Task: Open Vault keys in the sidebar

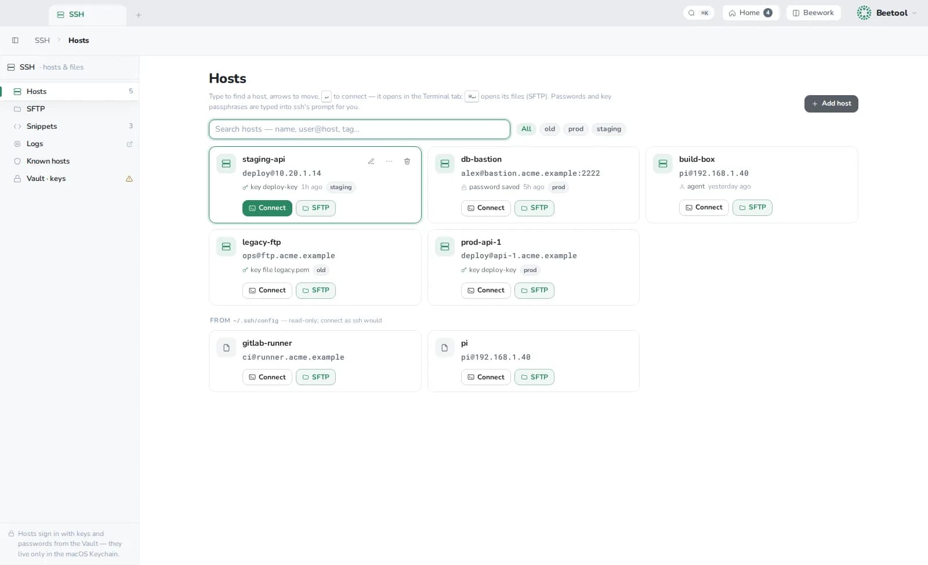Action: point(70,178)
